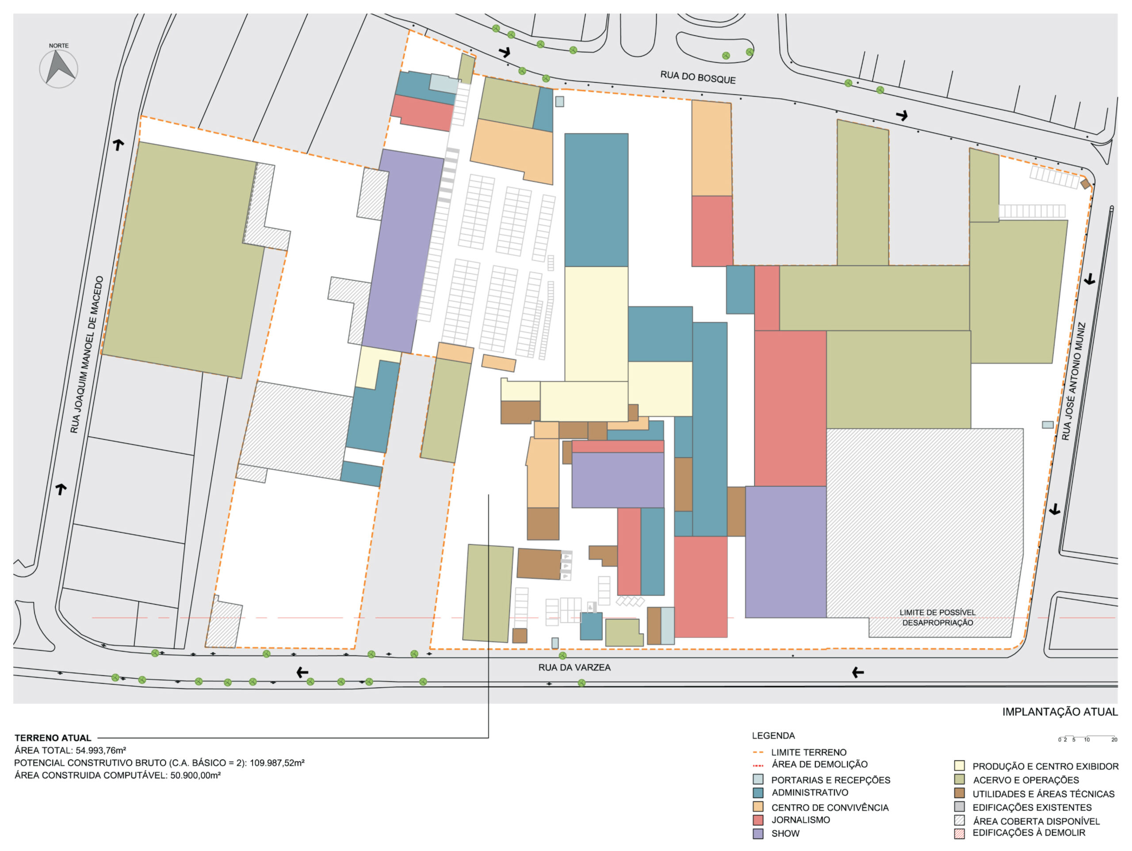The width and height of the screenshot is (1132, 851).
Task: Select the Limite de Possível Desapropriação label
Action: 937,617
